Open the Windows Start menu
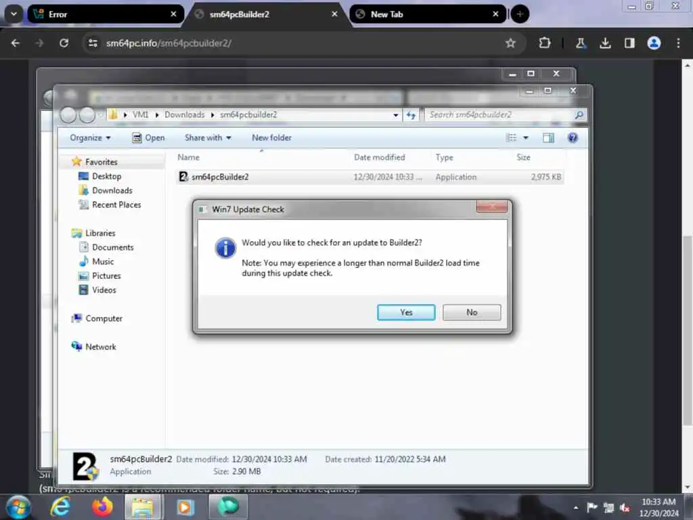The image size is (693, 520). (18, 506)
